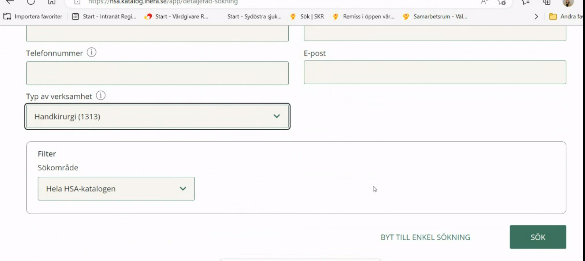The image size is (585, 261).
Task: Click the browser back arrow
Action: coord(10,2)
